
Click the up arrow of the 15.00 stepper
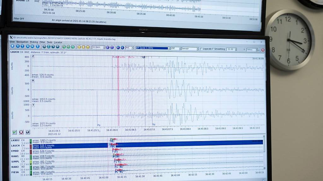[236, 47]
